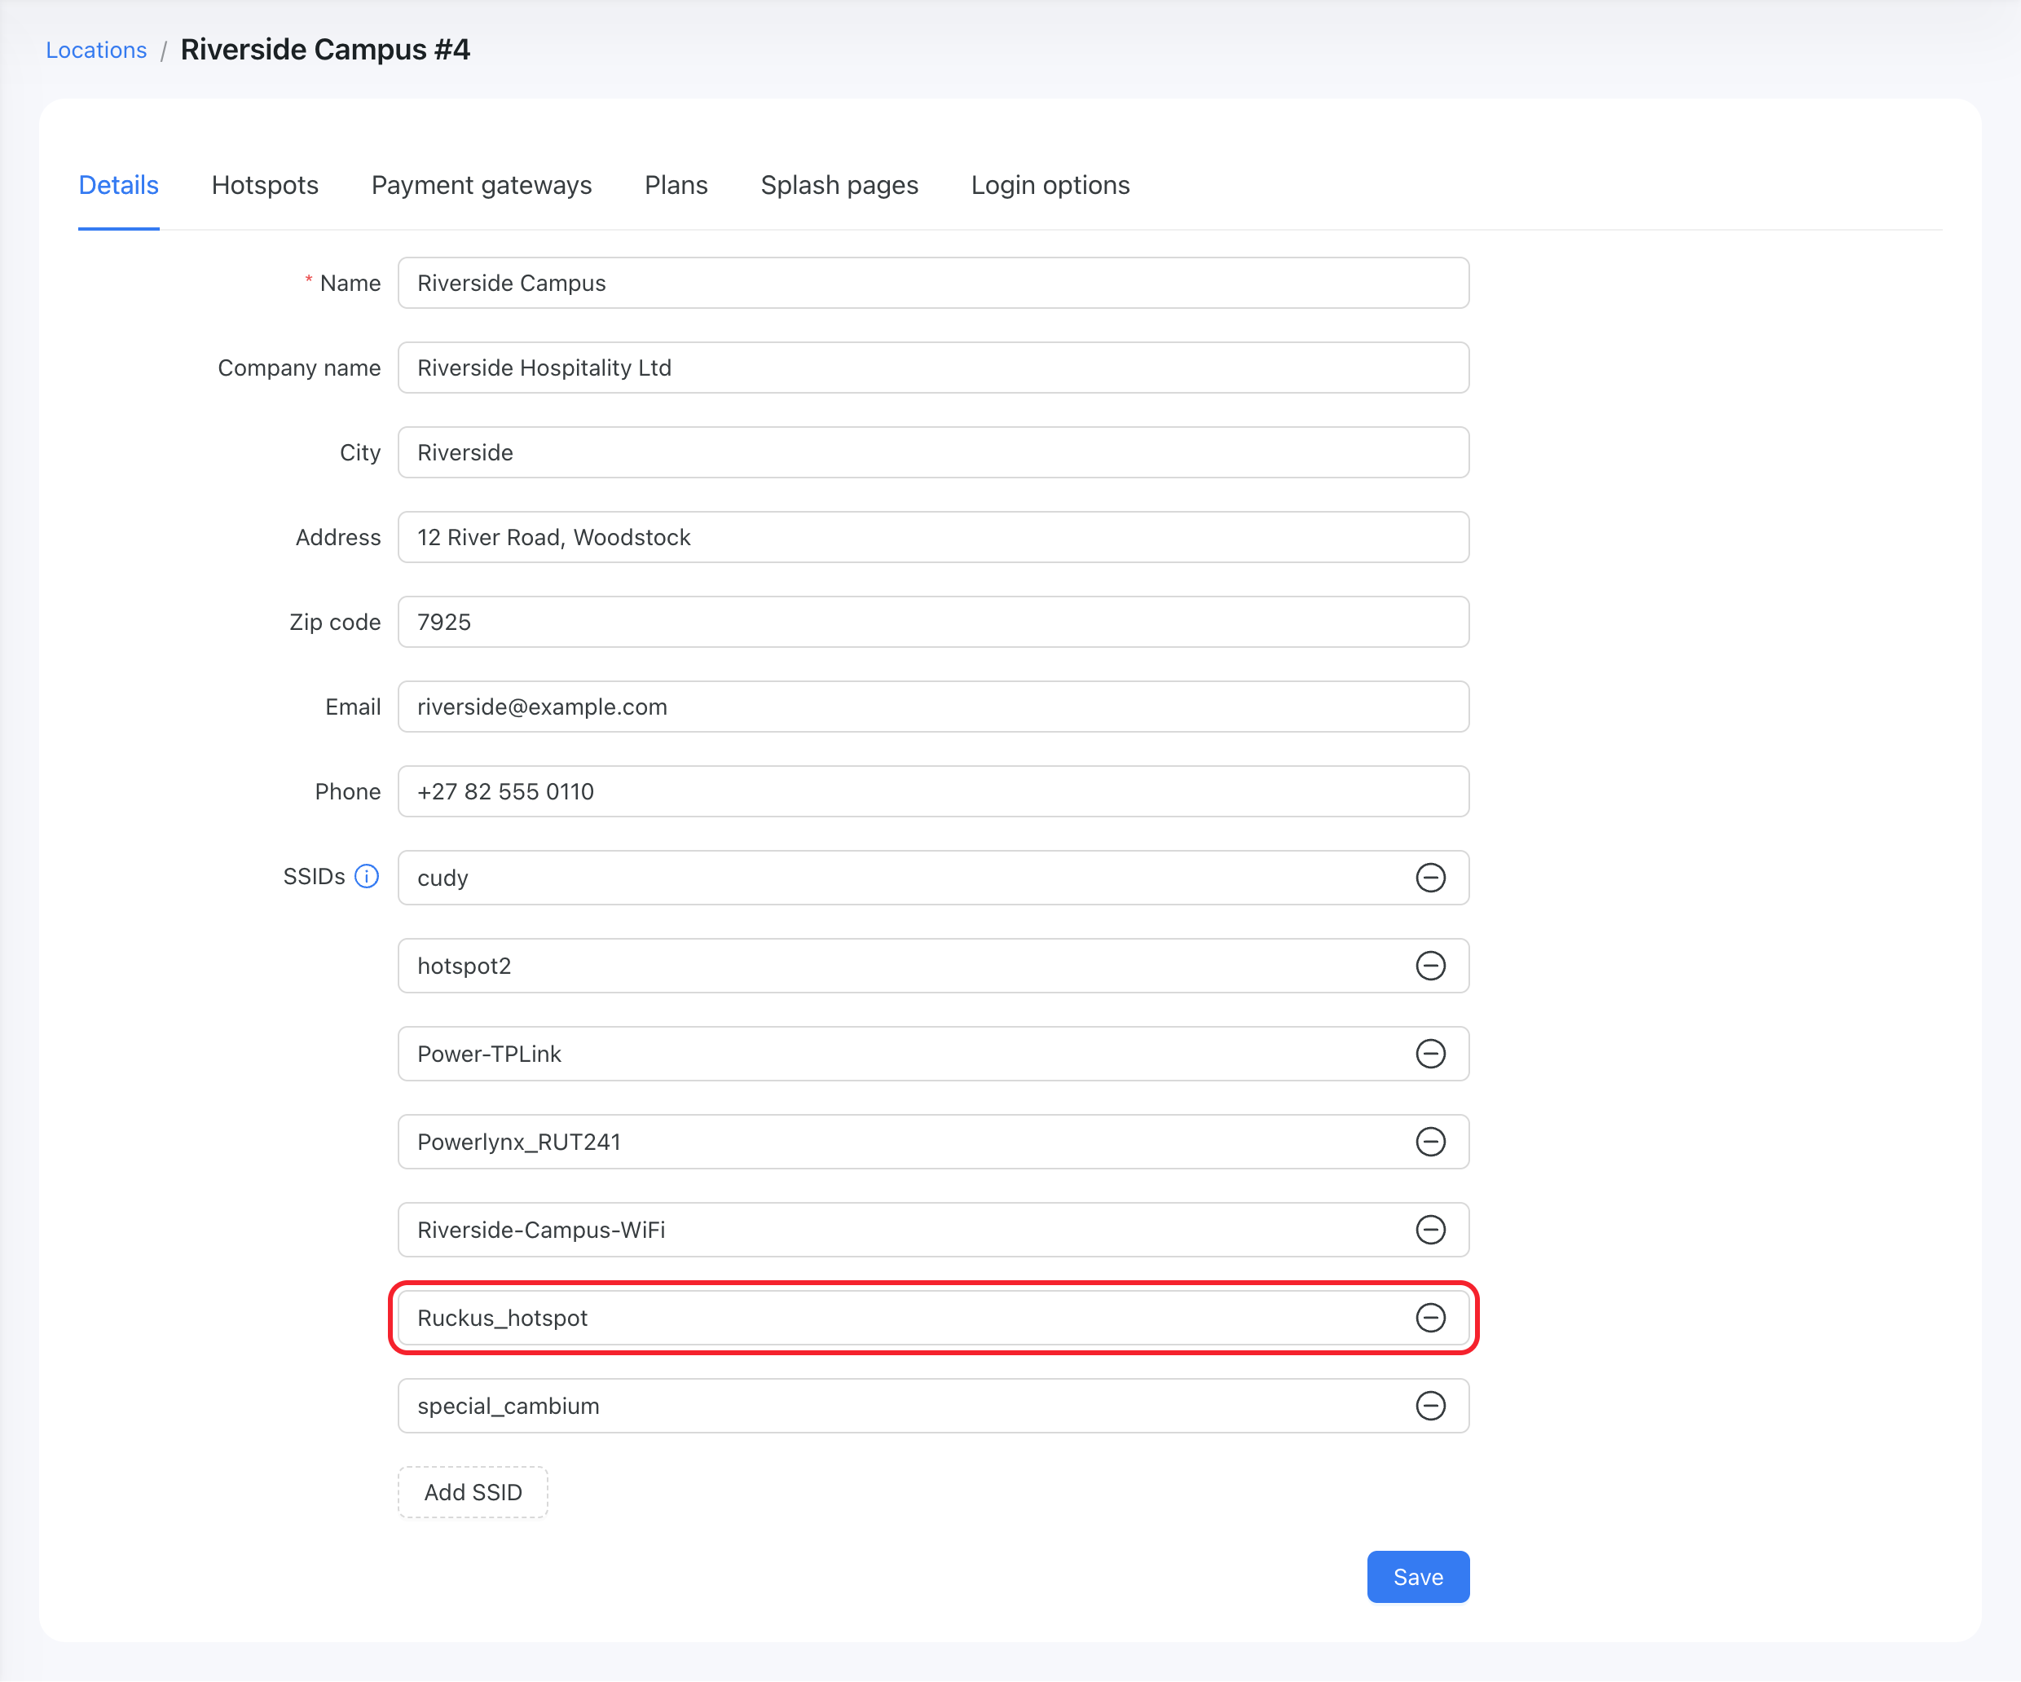Click the SSIDs field label
Image resolution: width=2021 pixels, height=1682 pixels.
[x=314, y=877]
